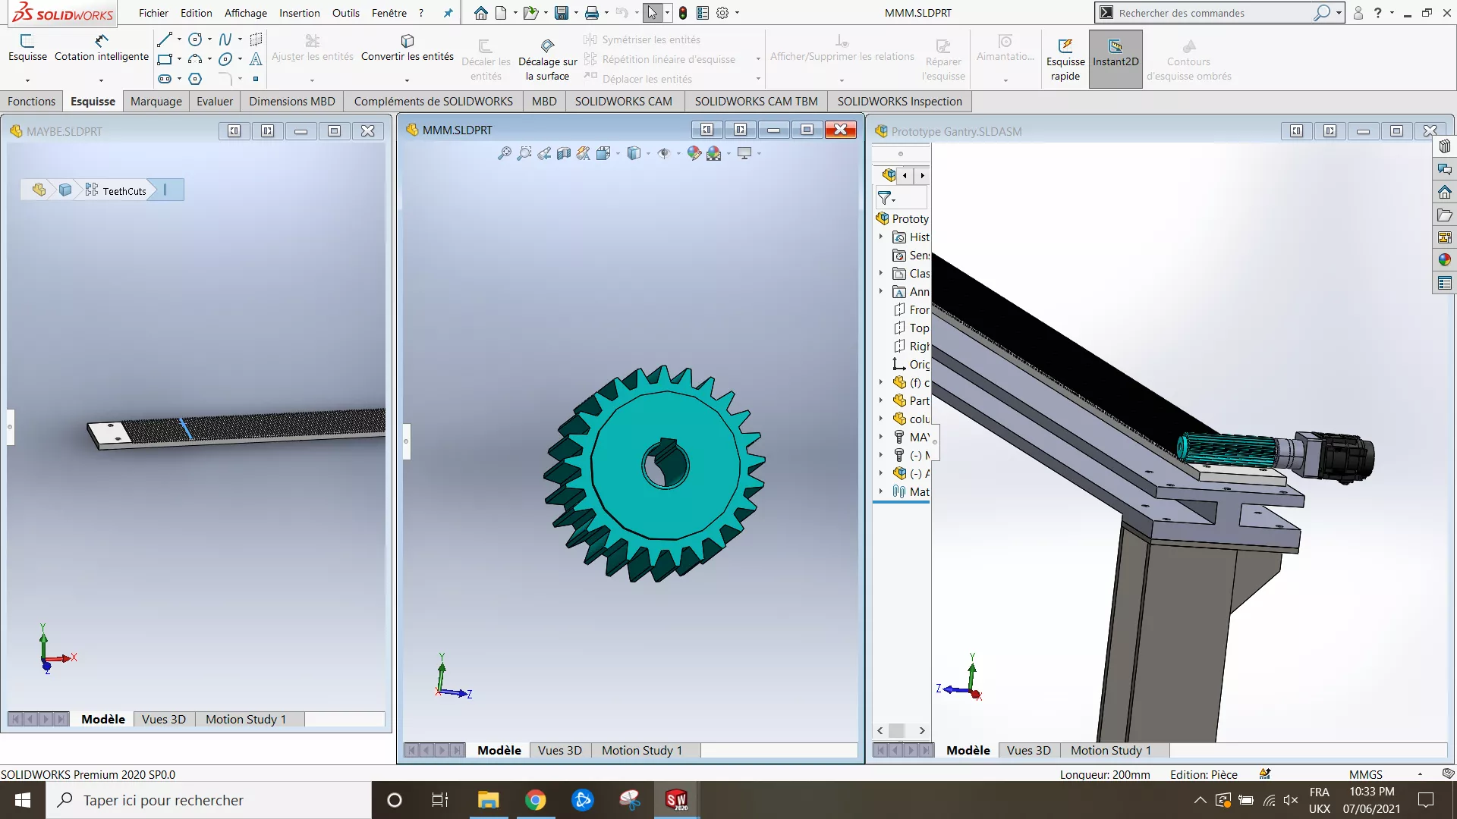Click Zoom to Fit in MMM viewport

click(504, 153)
